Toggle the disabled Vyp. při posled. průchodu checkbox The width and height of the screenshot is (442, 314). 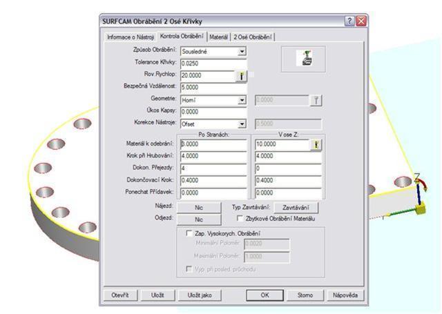point(189,269)
